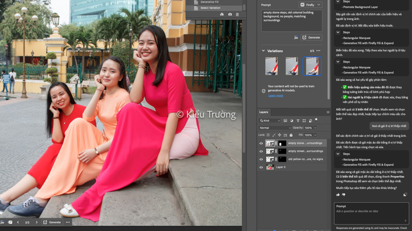
Task: Delete current history state with trash icon
Action: (x=237, y=14)
